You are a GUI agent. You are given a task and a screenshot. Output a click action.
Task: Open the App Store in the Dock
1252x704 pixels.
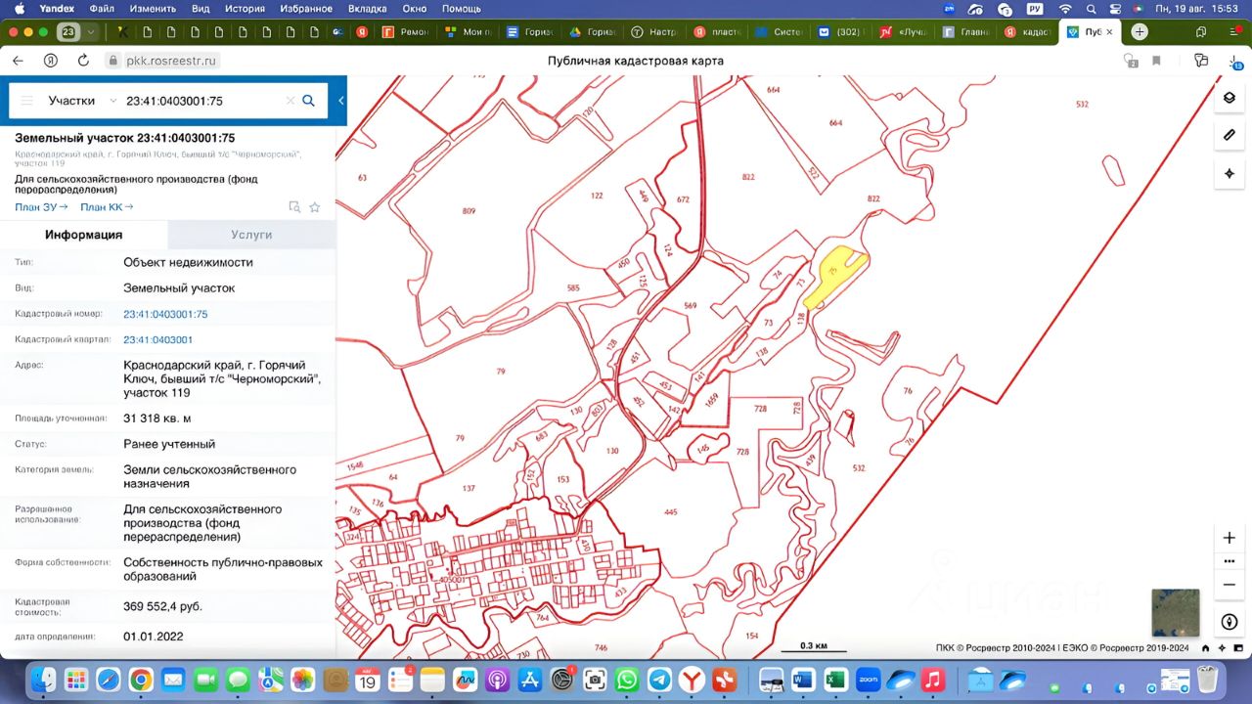[x=530, y=679]
